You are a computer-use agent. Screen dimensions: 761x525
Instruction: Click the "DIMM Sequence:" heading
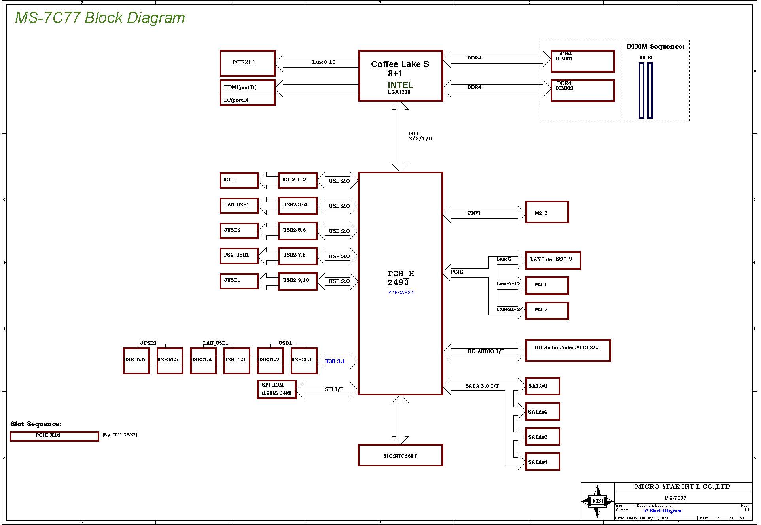(655, 47)
